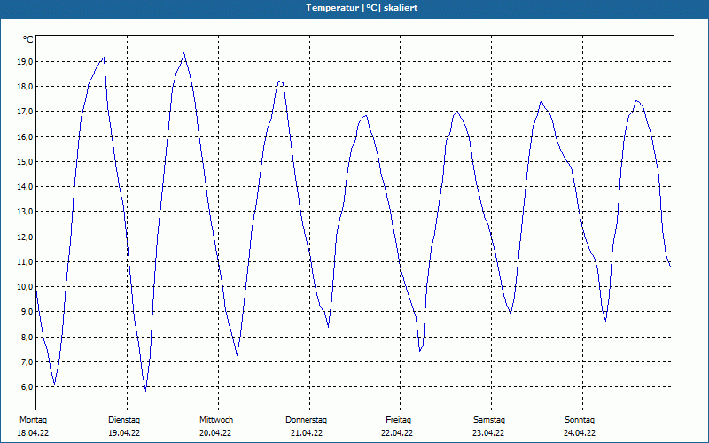Viewport: 709px width, 443px height.
Task: Click the Montag day label
Action: (x=33, y=420)
